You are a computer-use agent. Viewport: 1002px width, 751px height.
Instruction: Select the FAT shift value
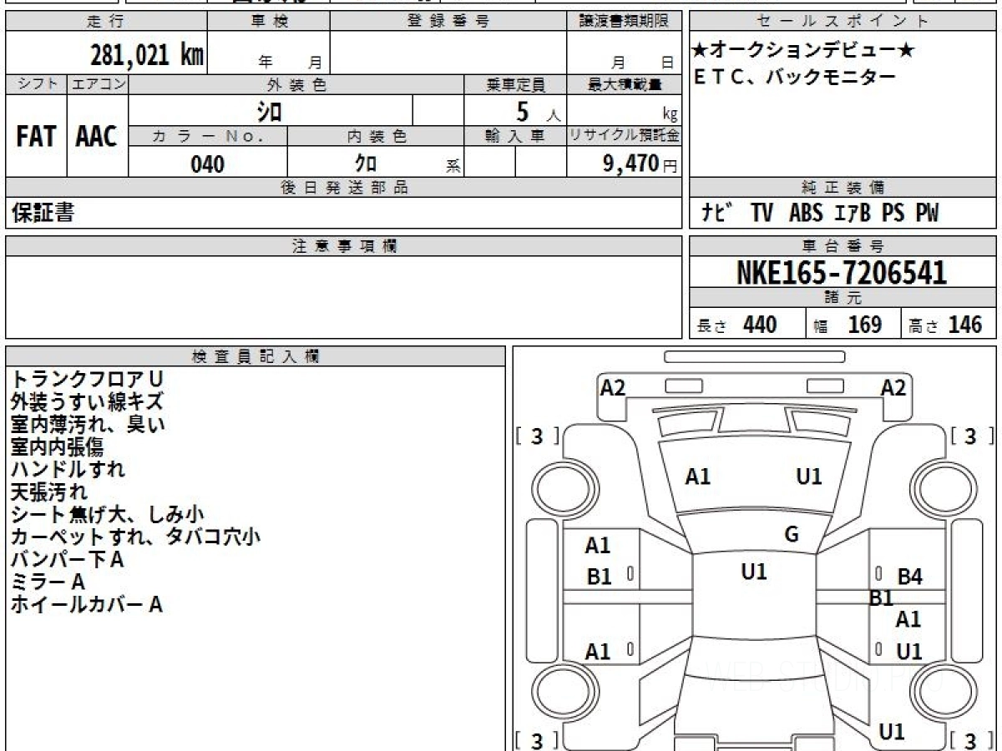click(36, 137)
